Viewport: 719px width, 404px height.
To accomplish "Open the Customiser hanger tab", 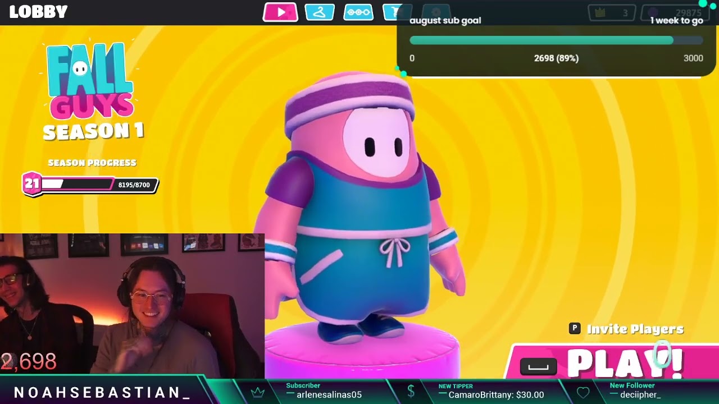I will click(320, 12).
